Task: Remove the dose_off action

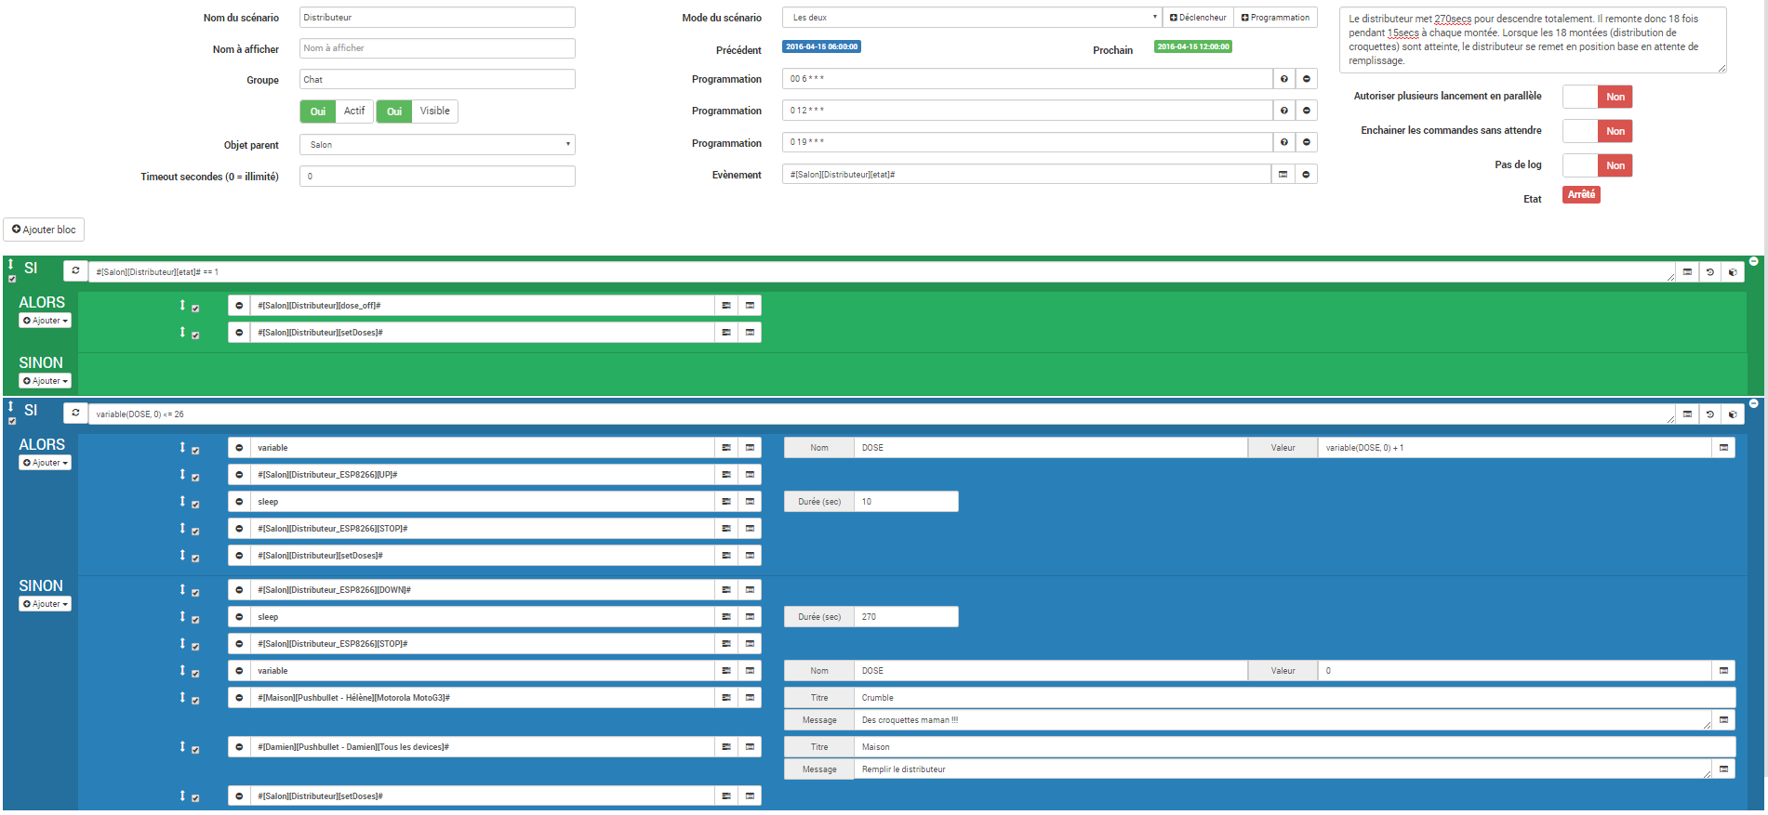Action: (239, 306)
